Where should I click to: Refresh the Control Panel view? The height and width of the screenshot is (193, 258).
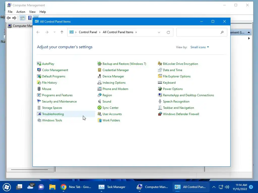pyautogui.click(x=168, y=32)
